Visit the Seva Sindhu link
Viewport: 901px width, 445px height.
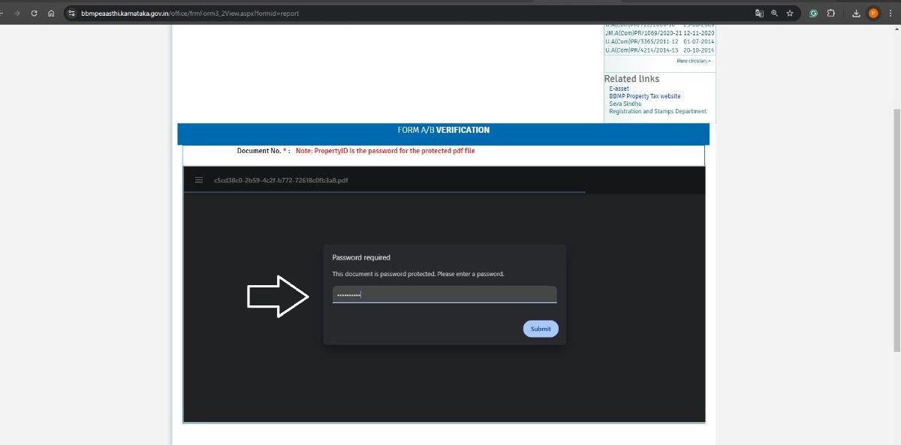coord(625,104)
